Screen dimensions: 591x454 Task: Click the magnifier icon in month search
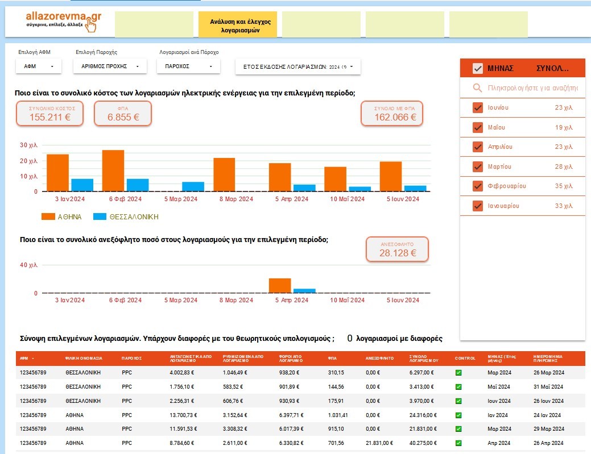(477, 88)
